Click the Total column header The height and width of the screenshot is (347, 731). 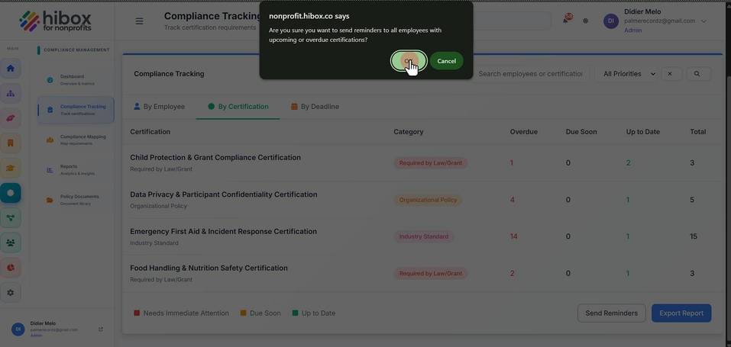pyautogui.click(x=698, y=132)
